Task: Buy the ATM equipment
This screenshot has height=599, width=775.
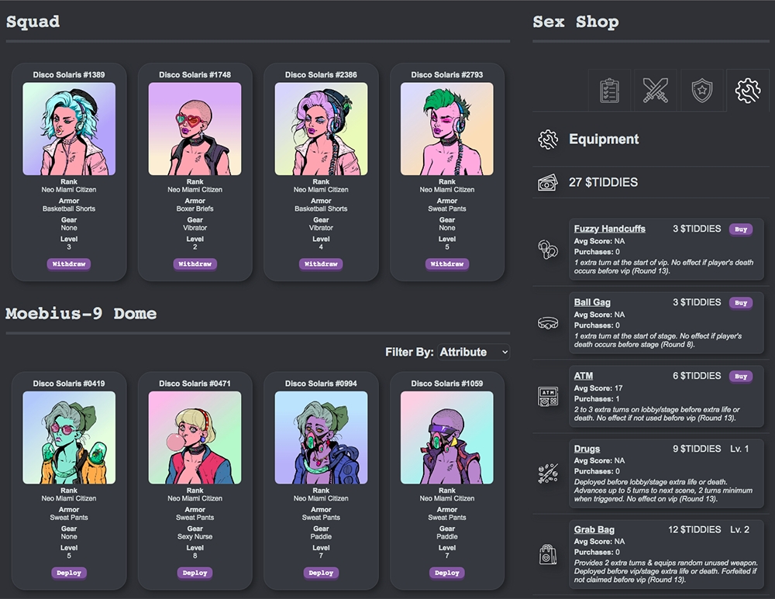Action: (741, 377)
